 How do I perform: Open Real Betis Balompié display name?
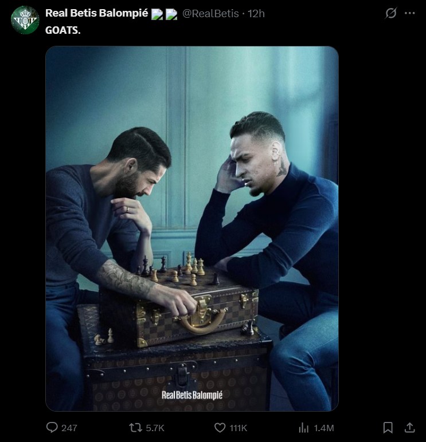[x=96, y=13]
